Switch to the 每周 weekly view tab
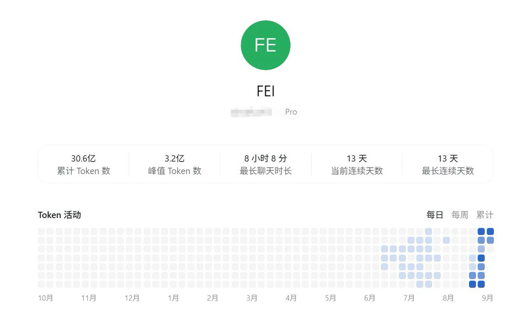 click(x=460, y=215)
